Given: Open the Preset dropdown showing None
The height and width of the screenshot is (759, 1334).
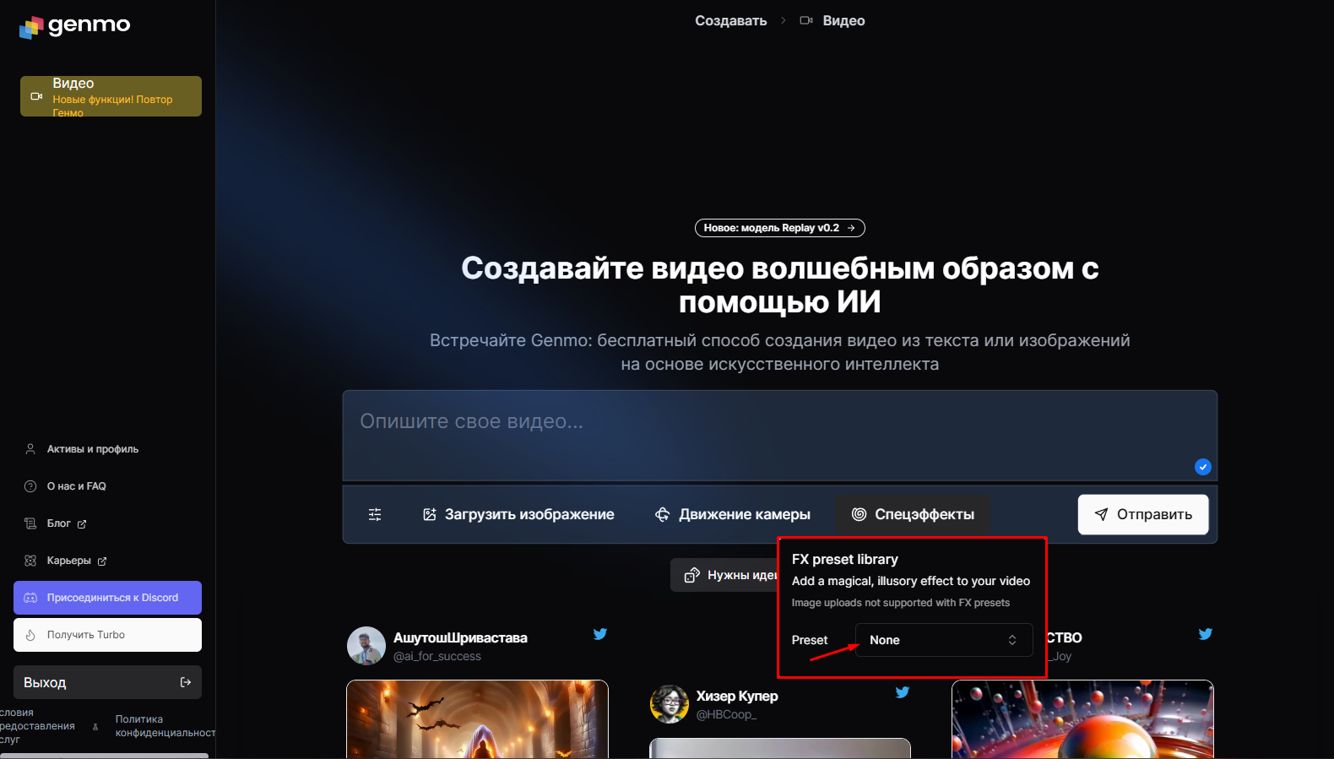Looking at the screenshot, I should coord(944,640).
